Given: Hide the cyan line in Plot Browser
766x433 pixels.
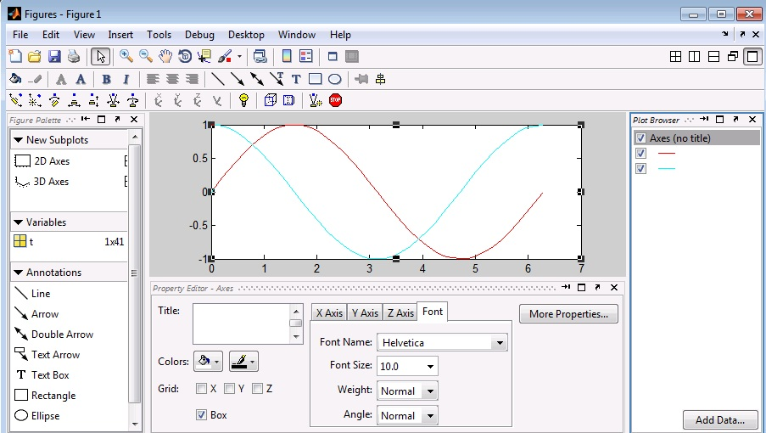Looking at the screenshot, I should pyautogui.click(x=640, y=169).
